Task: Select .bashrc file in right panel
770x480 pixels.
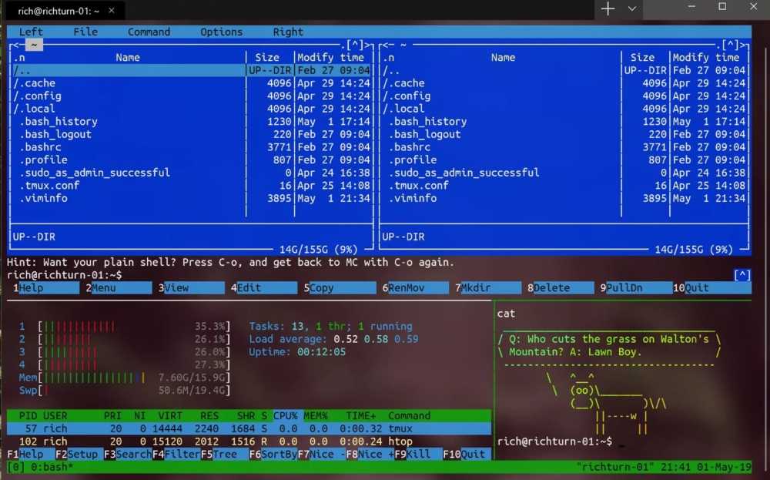Action: tap(564, 147)
